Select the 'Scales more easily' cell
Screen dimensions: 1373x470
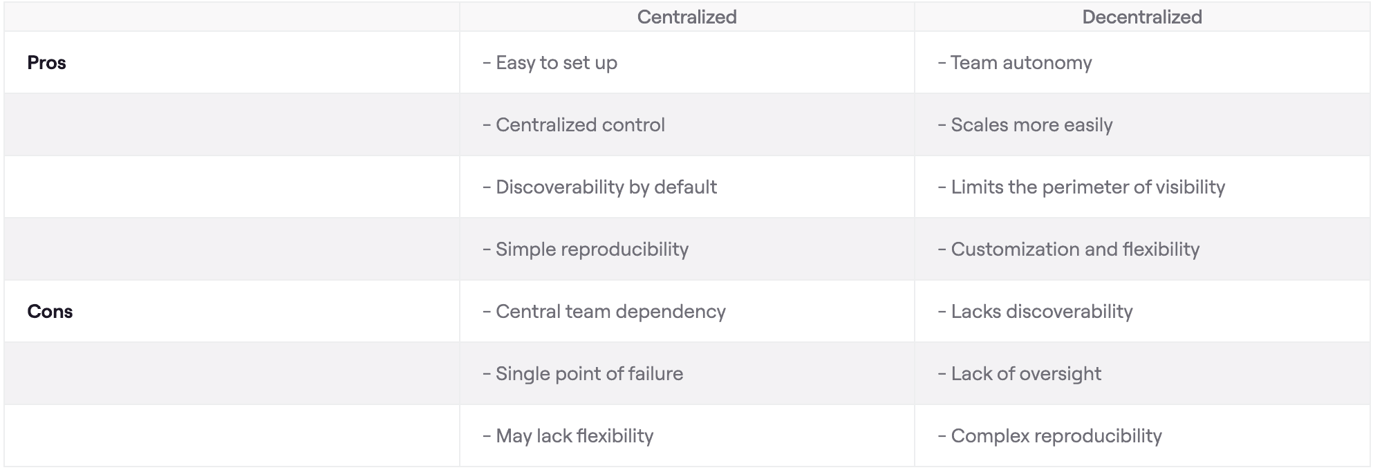tap(1031, 125)
